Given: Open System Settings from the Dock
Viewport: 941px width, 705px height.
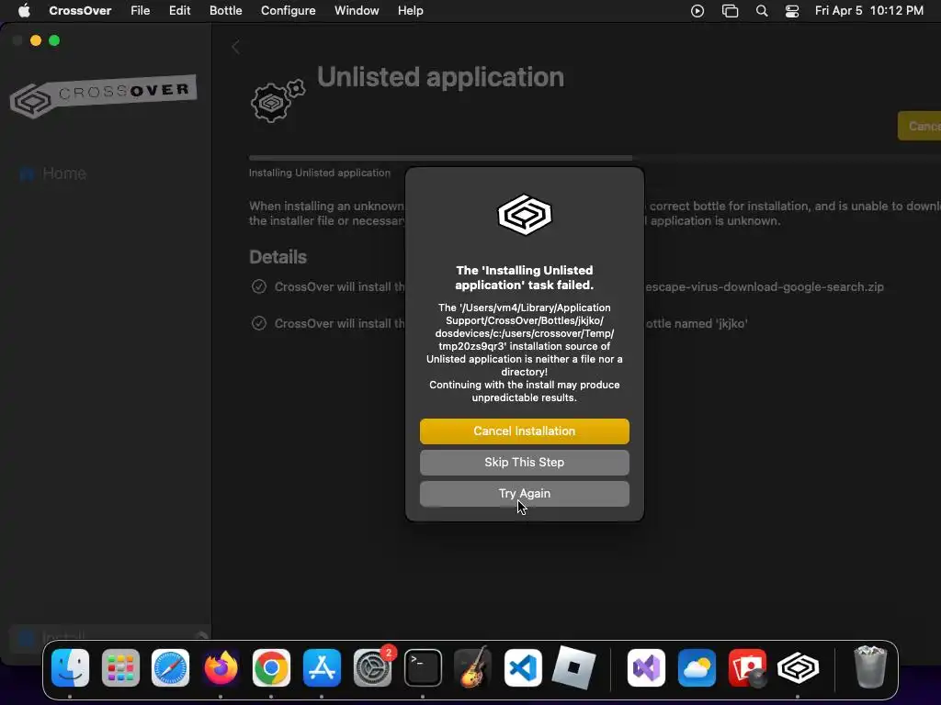Looking at the screenshot, I should pos(372,667).
